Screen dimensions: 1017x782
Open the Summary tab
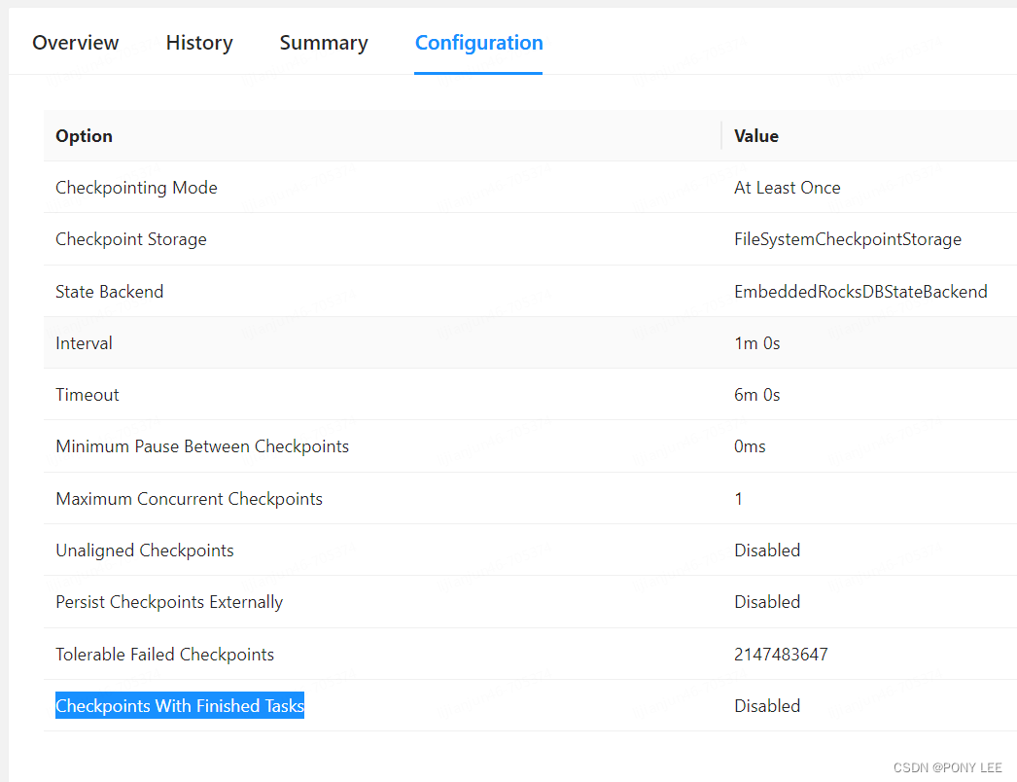pos(324,43)
